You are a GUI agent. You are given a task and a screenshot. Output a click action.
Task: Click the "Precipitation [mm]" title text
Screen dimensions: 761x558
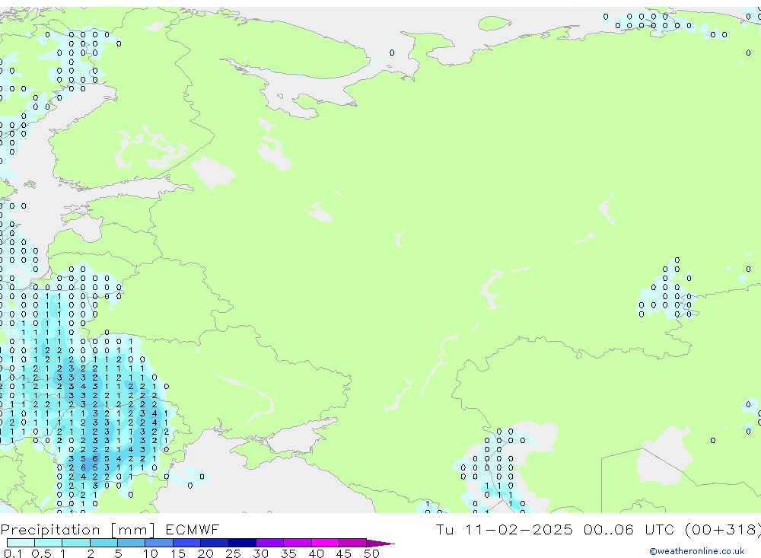click(x=78, y=530)
